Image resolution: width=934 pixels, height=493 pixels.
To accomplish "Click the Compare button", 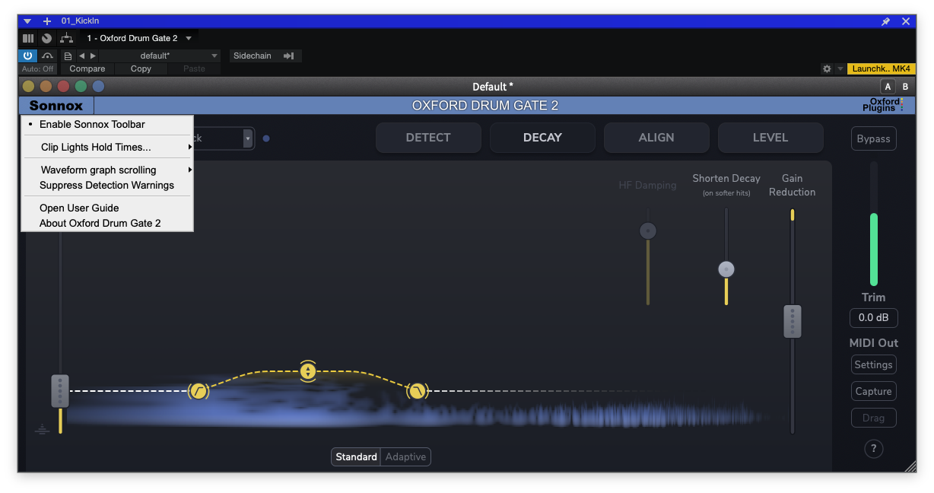I will pos(87,68).
